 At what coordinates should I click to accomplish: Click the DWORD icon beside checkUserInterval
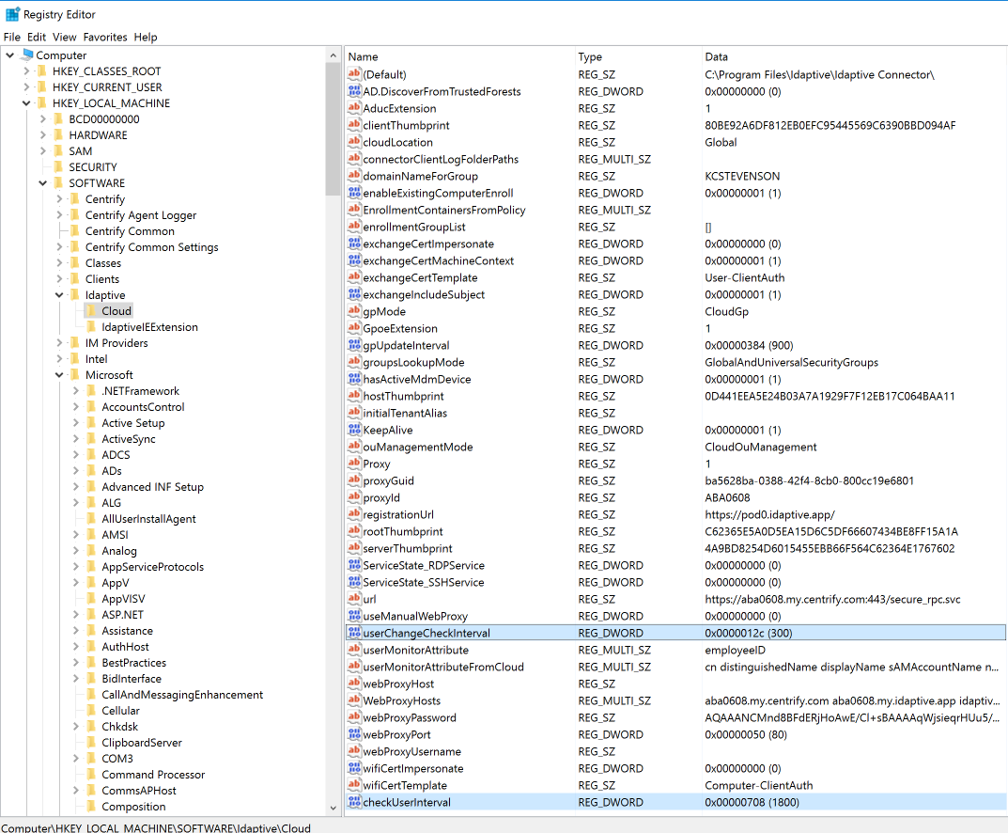(355, 802)
